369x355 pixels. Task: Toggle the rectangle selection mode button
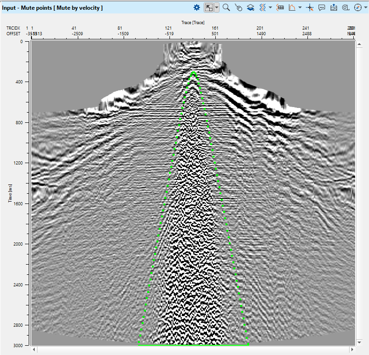[209, 7]
